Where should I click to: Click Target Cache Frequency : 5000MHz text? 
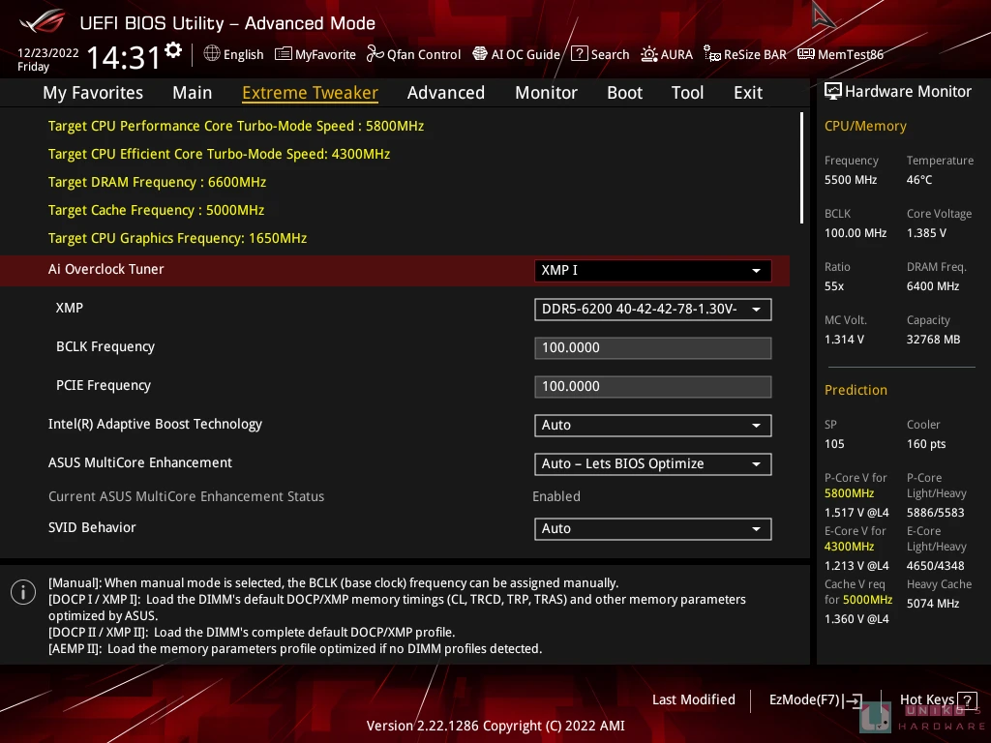(x=156, y=210)
